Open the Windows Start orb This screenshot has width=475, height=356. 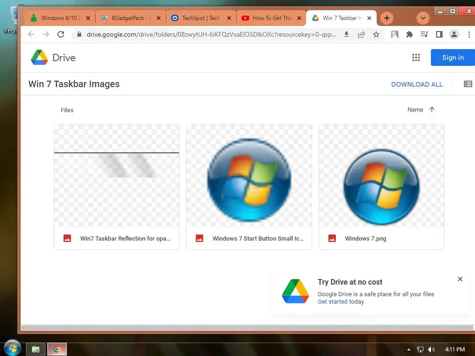point(12,348)
